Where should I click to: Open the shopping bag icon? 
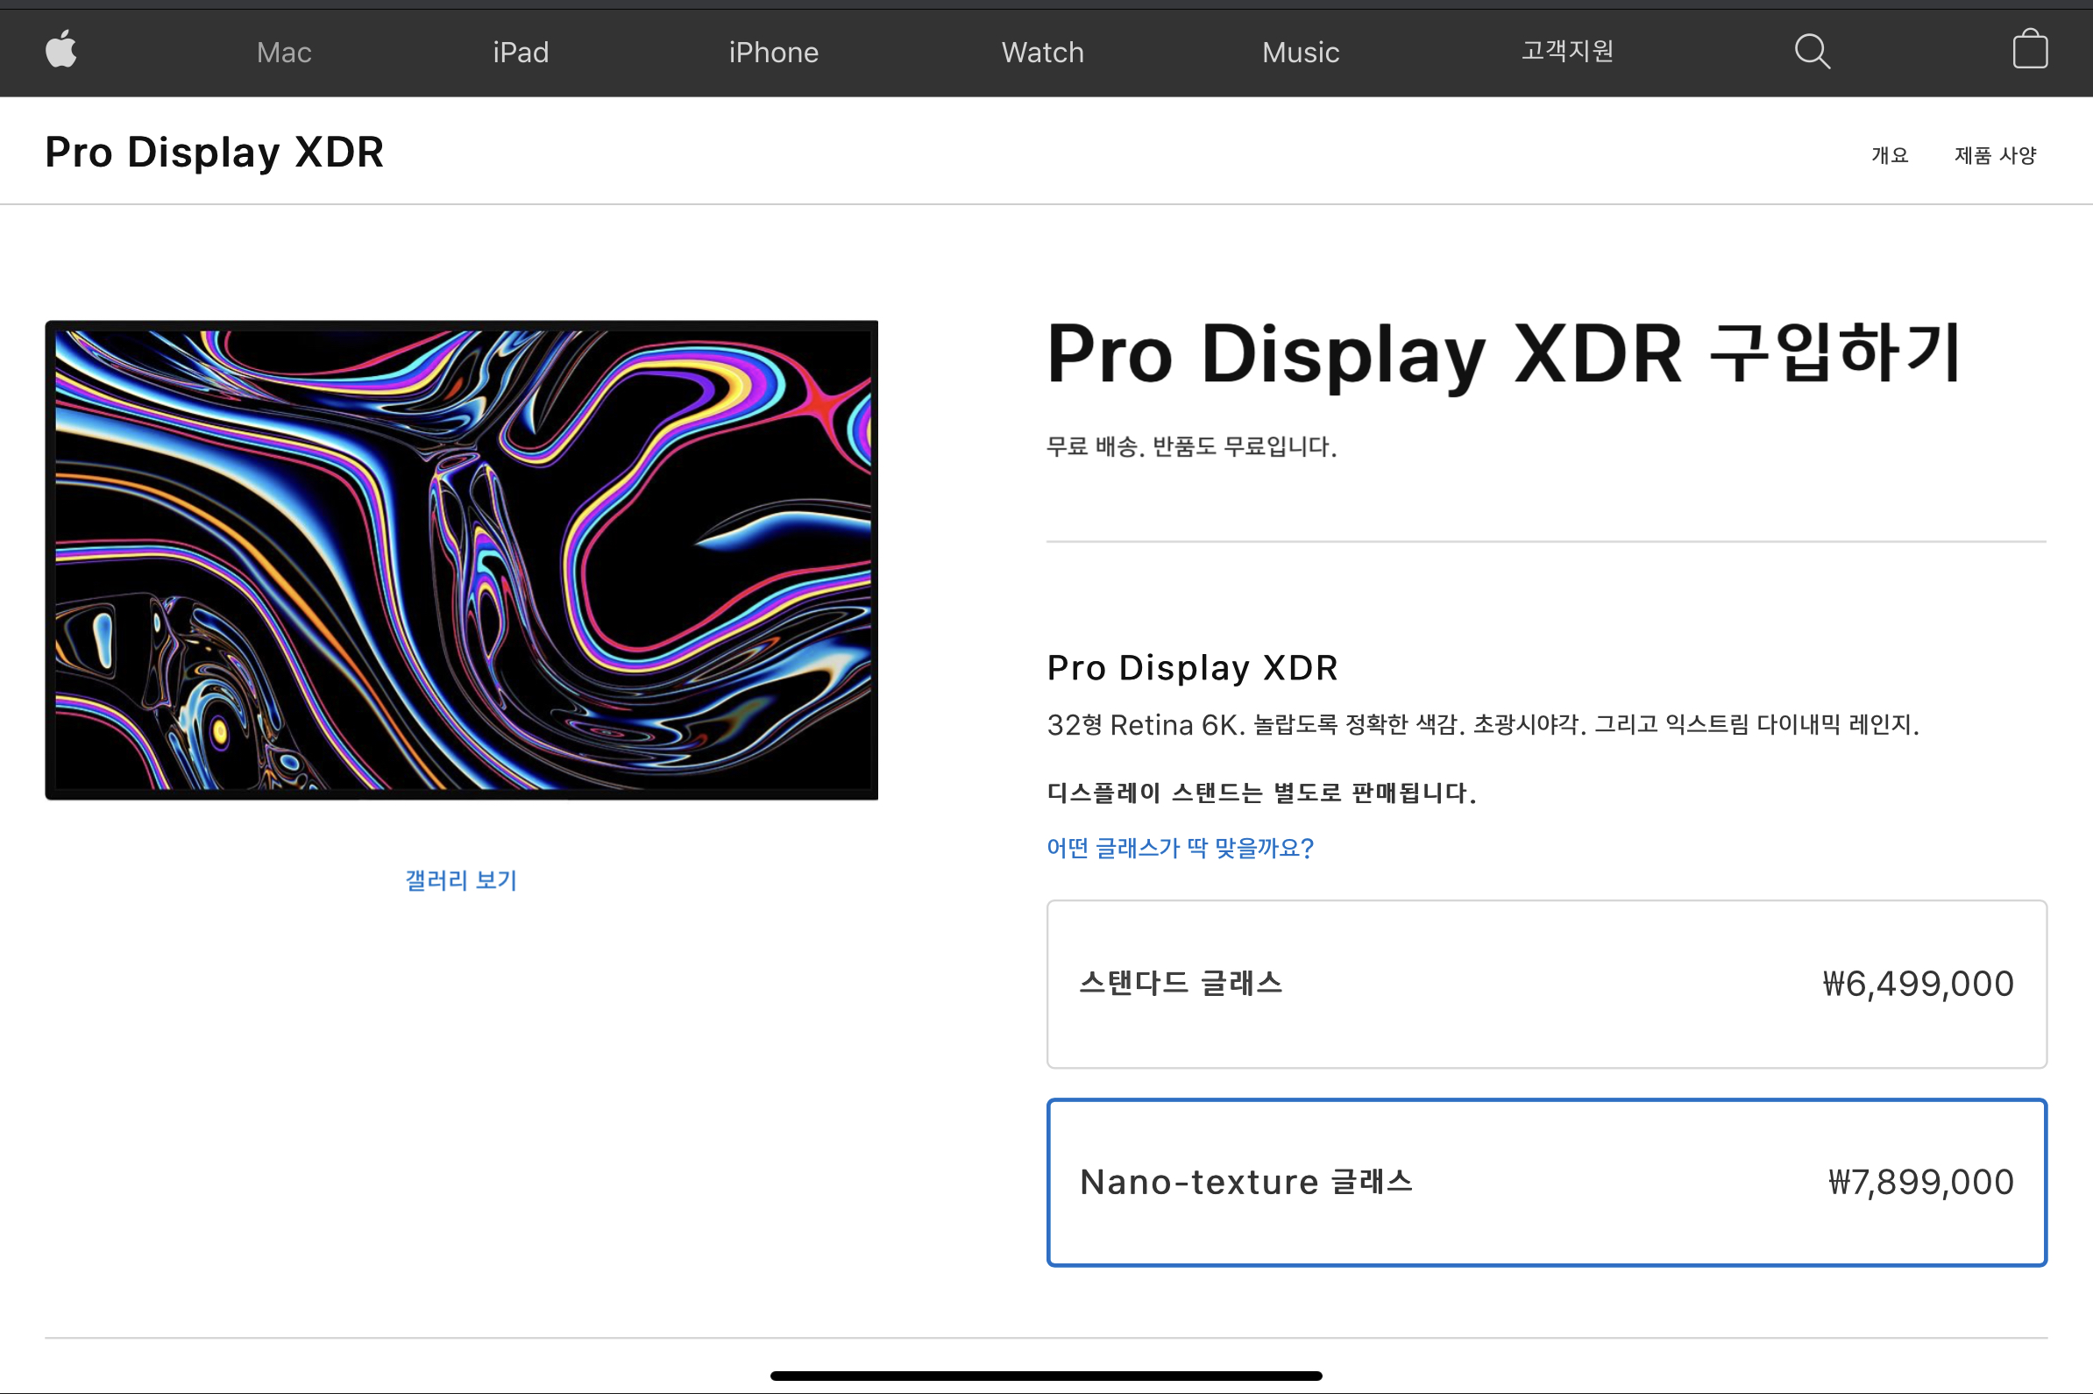pos(2030,50)
